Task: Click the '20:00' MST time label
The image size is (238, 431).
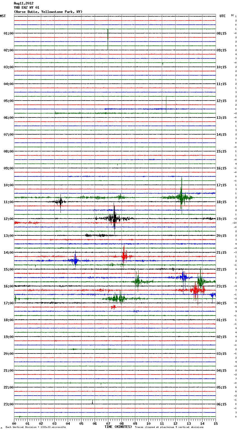Action: pyautogui.click(x=8, y=354)
